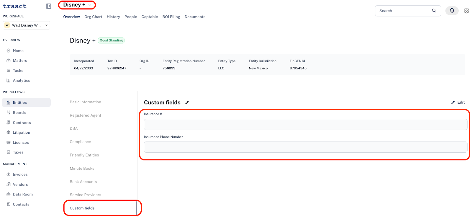Click the search magnifier icon
Viewport: 472px width, 217px height.
pos(434,11)
